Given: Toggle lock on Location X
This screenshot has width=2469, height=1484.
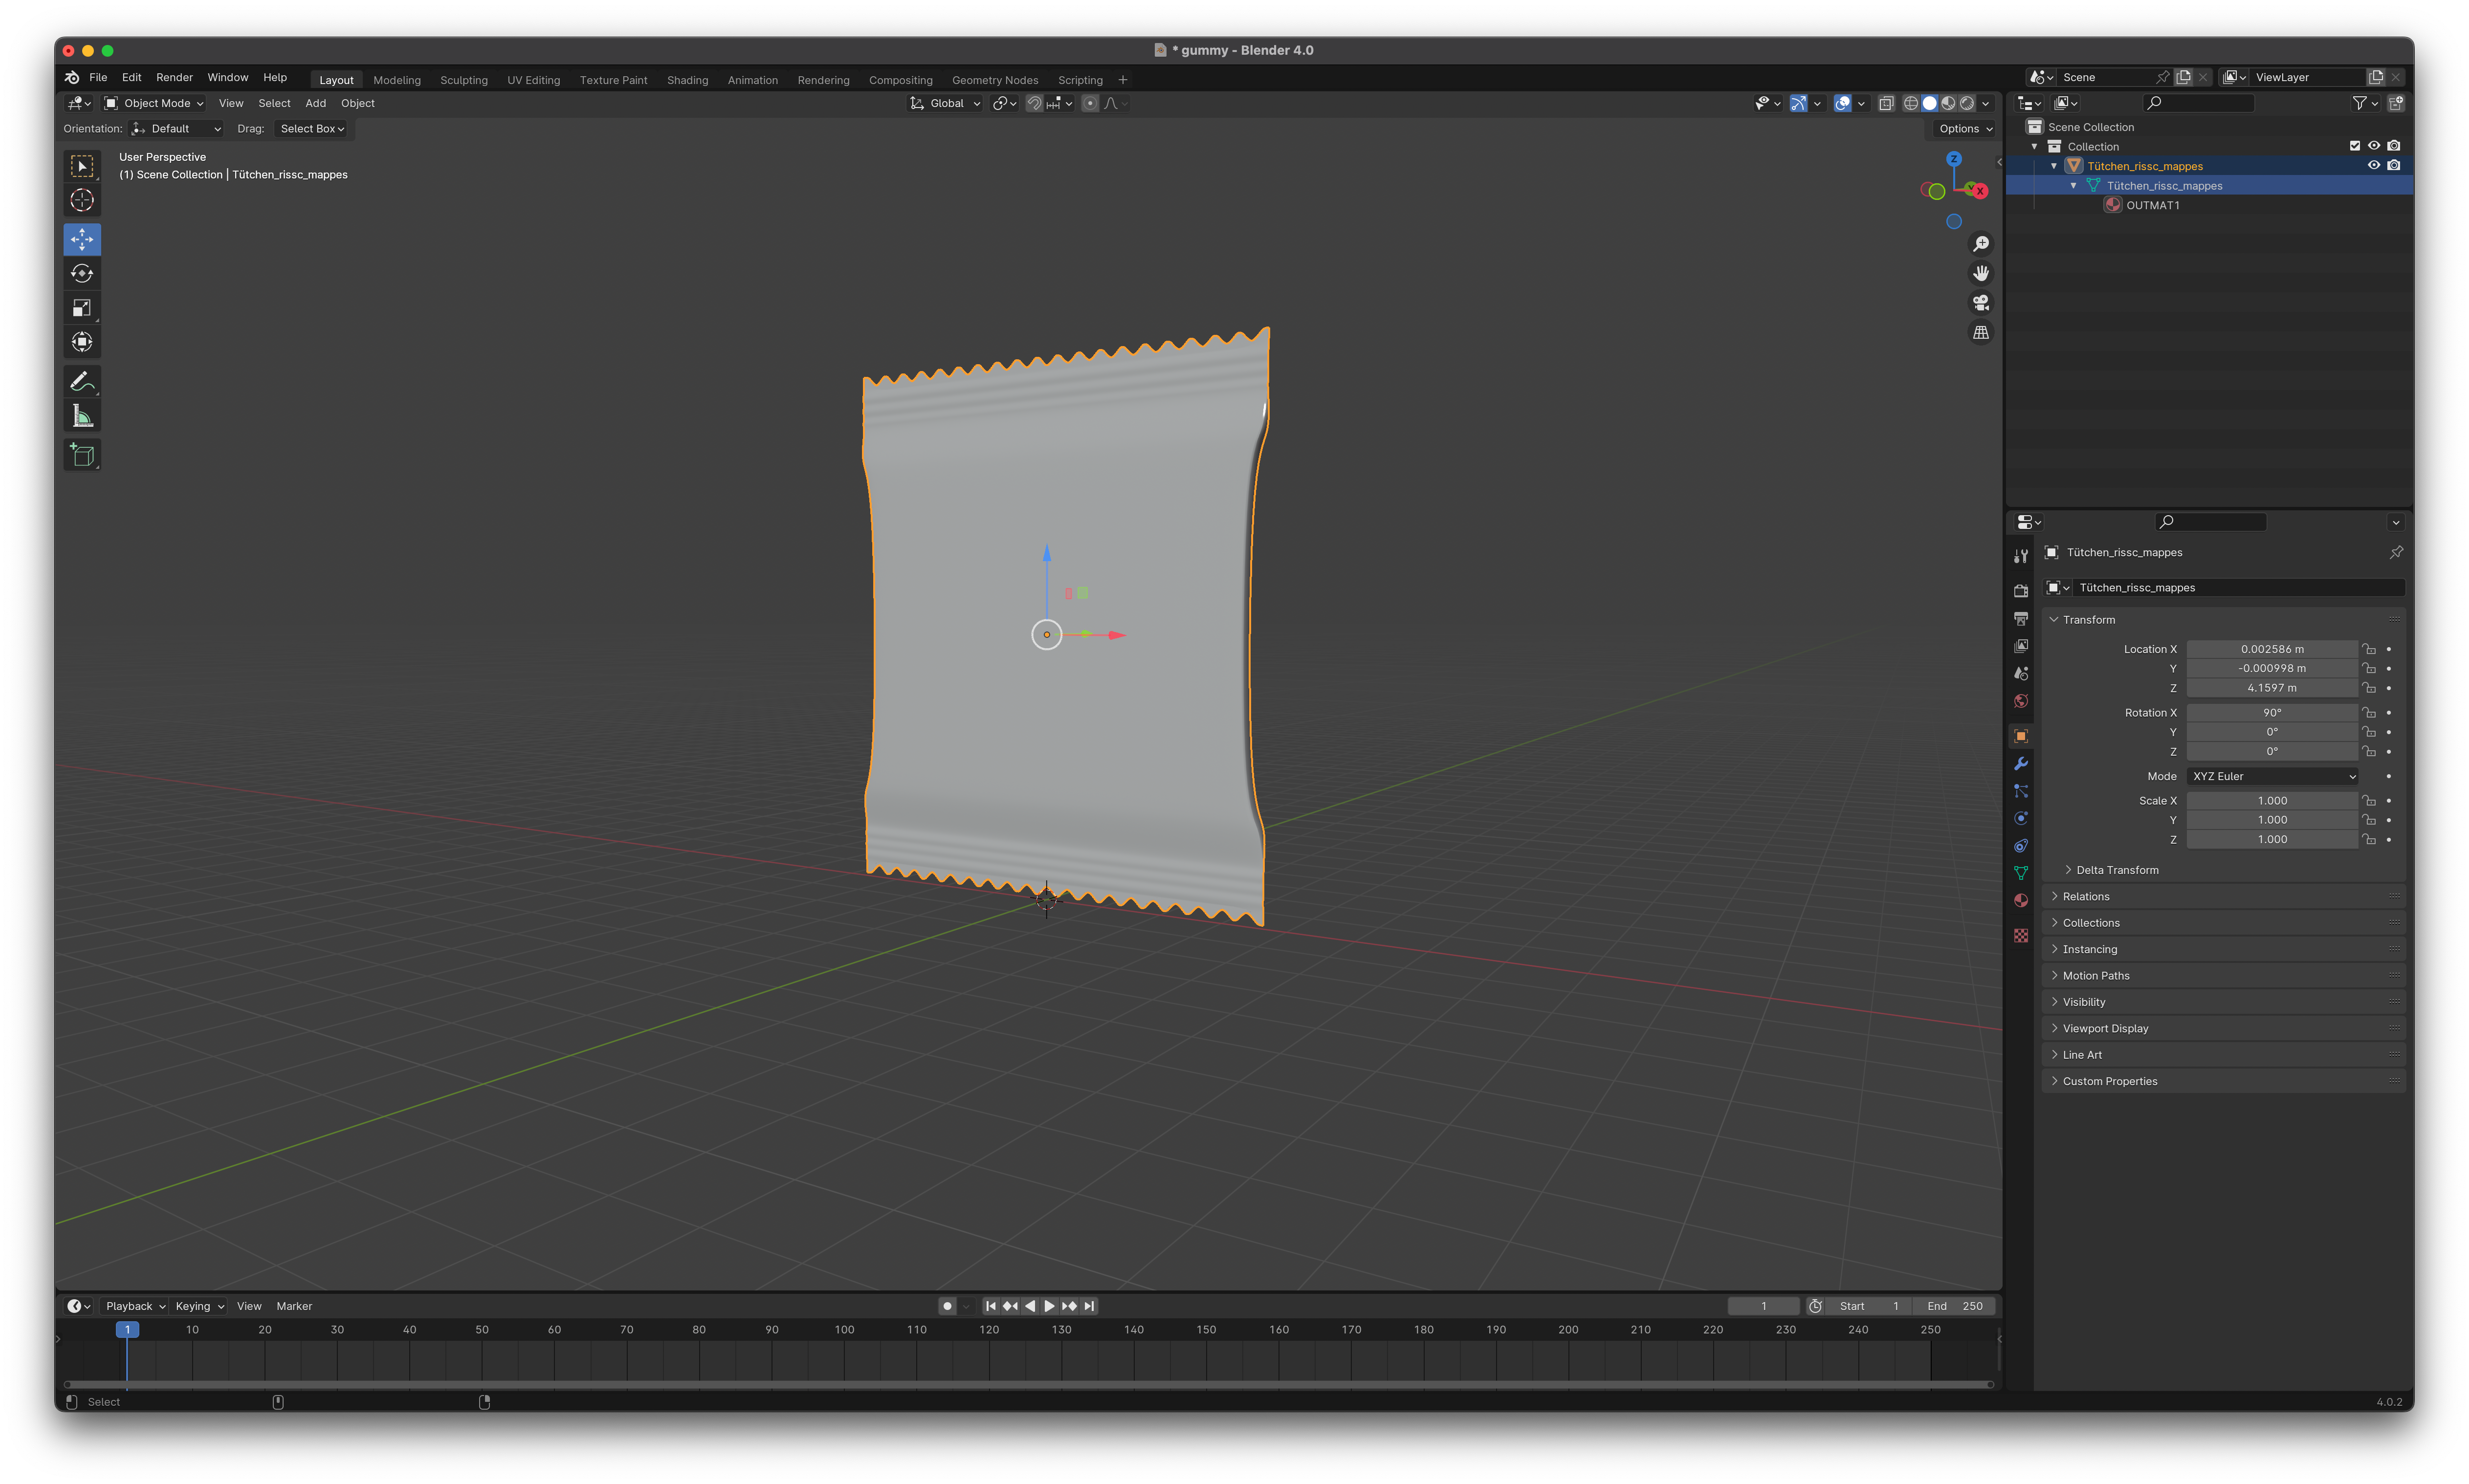Looking at the screenshot, I should (2368, 649).
